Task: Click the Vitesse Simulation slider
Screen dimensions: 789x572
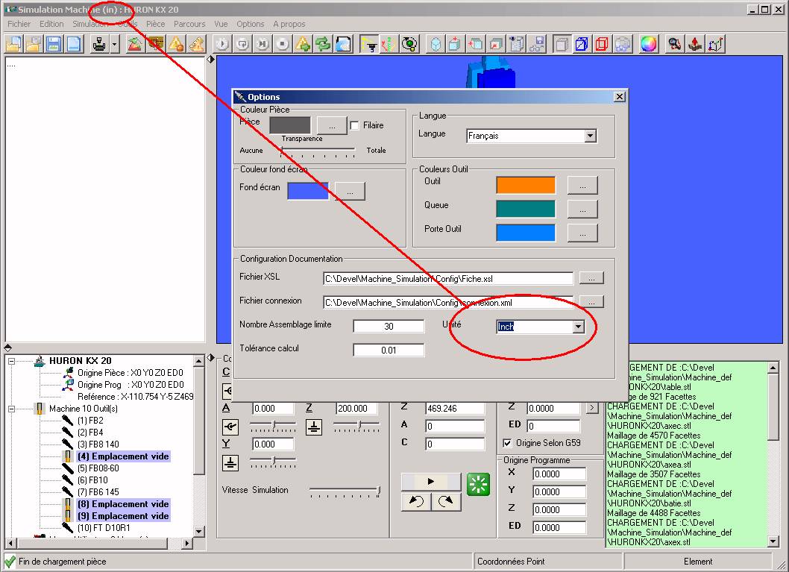Action: [345, 491]
